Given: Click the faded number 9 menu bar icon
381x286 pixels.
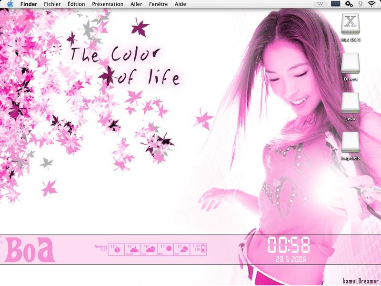Looking at the screenshot, I should [x=361, y=4].
